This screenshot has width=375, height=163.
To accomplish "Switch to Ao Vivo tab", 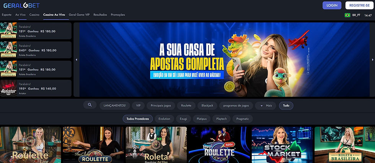I will tap(21, 15).
